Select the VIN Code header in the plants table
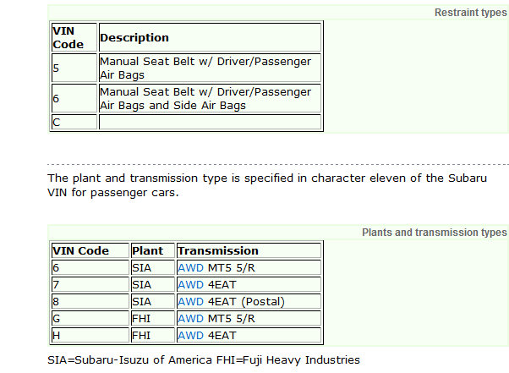 tap(81, 250)
